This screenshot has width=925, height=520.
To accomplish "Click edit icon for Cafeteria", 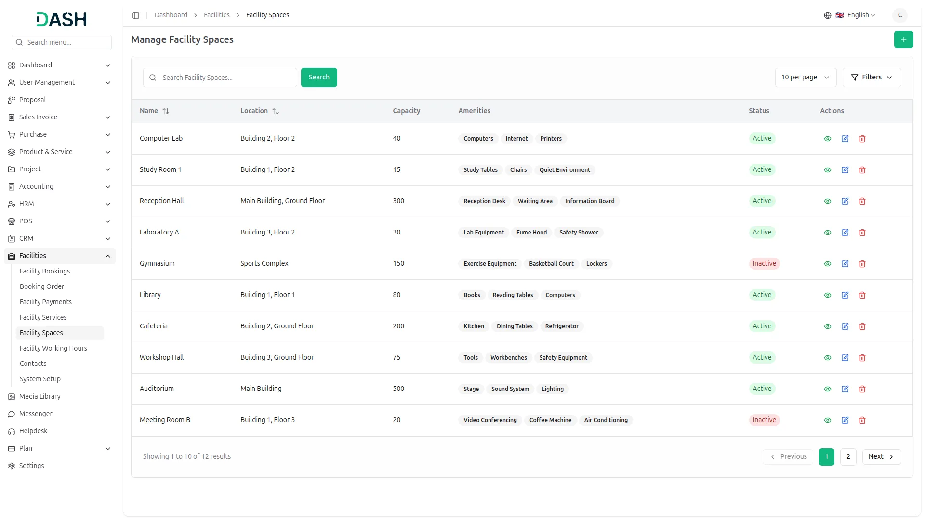I will [x=845, y=326].
